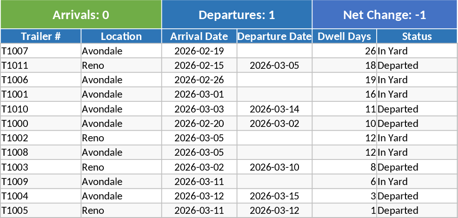Select the Departures: 1 summary tile
Screen dimensions: 458x218
(x=237, y=15)
